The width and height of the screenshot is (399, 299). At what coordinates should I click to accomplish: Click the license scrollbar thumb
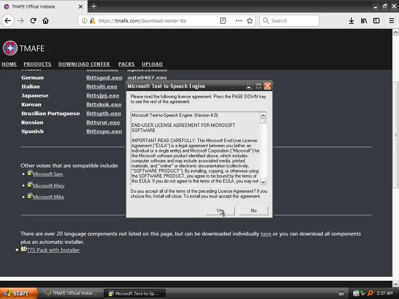click(263, 121)
